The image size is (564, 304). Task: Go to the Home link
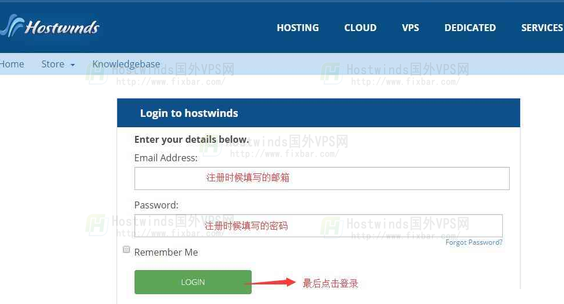coord(12,64)
